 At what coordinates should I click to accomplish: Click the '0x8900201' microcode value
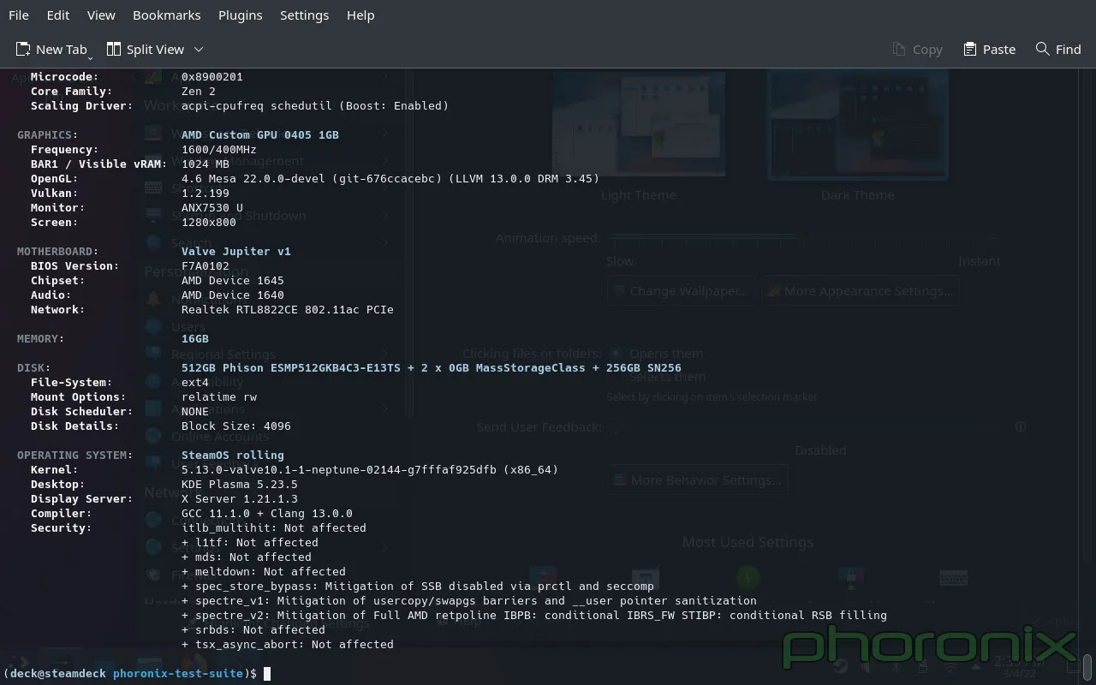212,77
